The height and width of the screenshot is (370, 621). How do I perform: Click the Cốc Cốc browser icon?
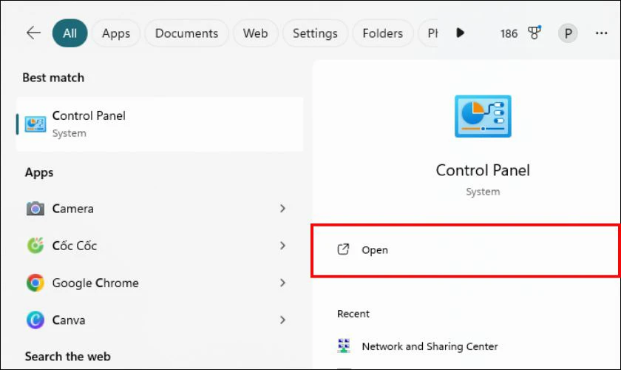[35, 246]
